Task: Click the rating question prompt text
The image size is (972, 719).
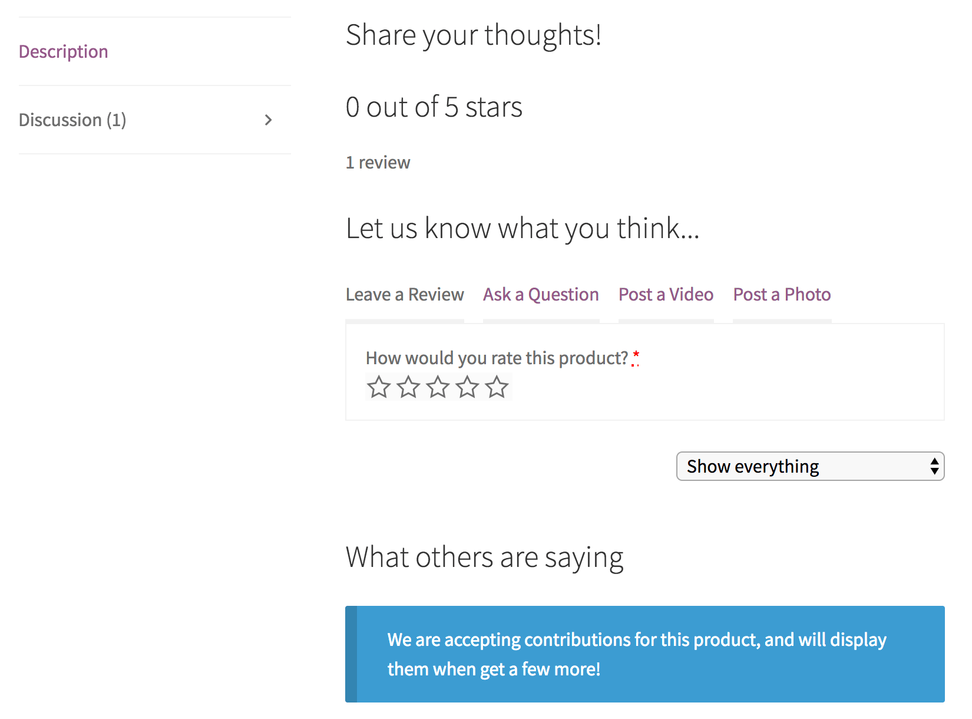Action: [x=497, y=357]
